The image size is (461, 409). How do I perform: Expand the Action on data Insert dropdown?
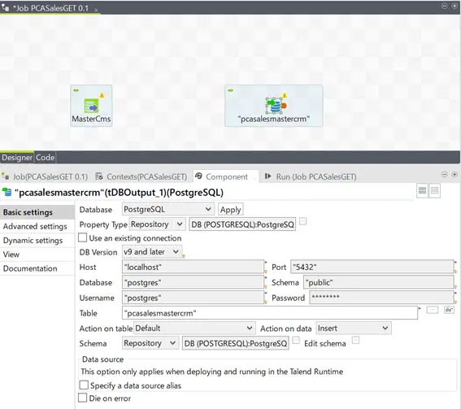pos(354,328)
